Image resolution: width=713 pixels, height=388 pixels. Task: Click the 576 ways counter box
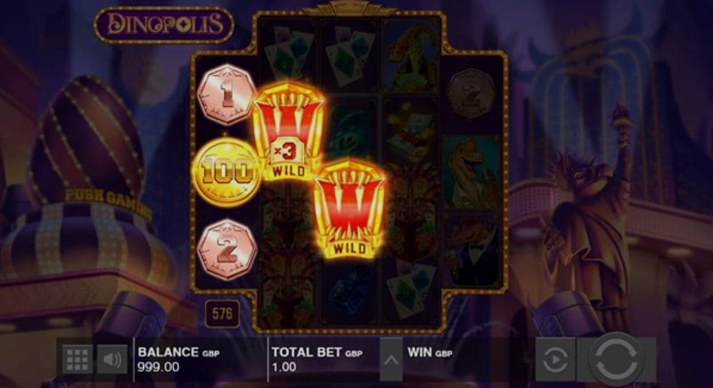[x=222, y=313]
